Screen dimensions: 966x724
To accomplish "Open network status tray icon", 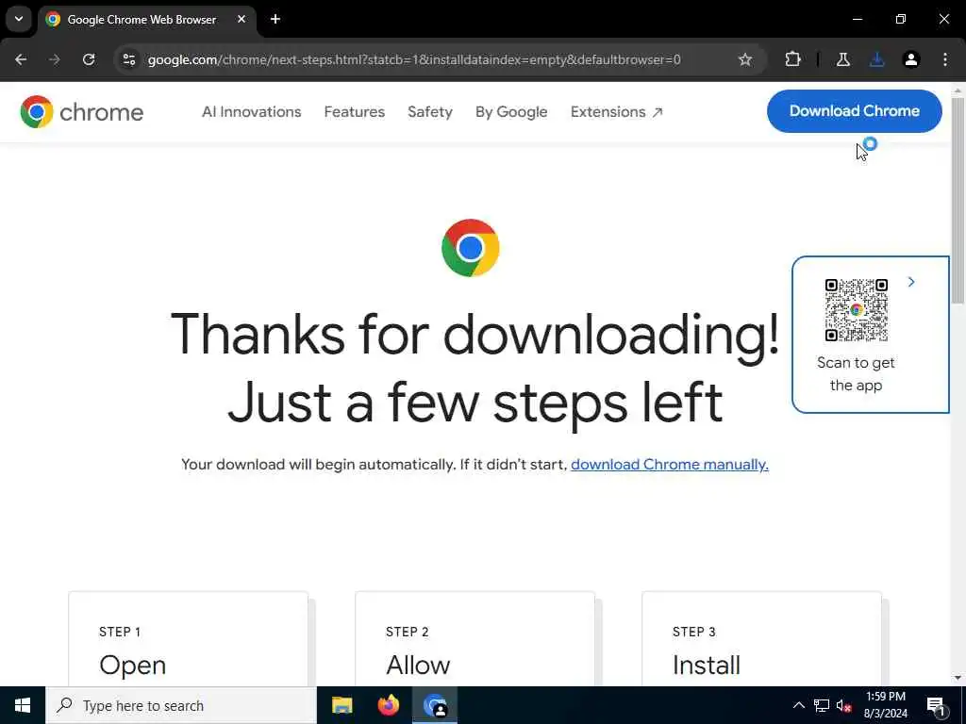I will point(822,705).
